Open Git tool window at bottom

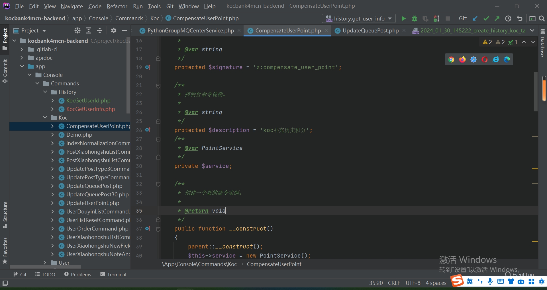tap(20, 274)
